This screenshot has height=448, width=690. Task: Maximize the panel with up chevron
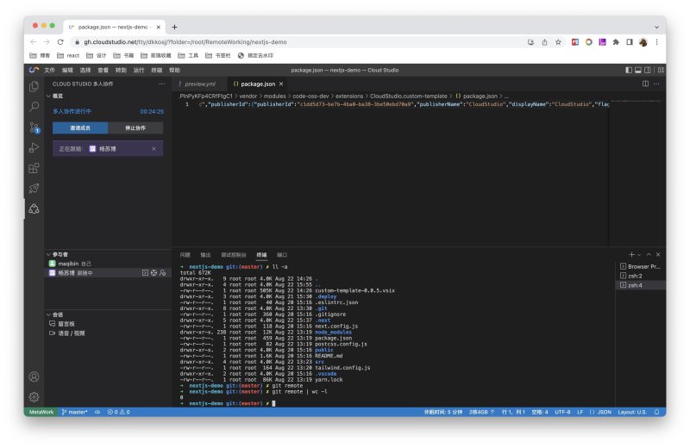649,254
